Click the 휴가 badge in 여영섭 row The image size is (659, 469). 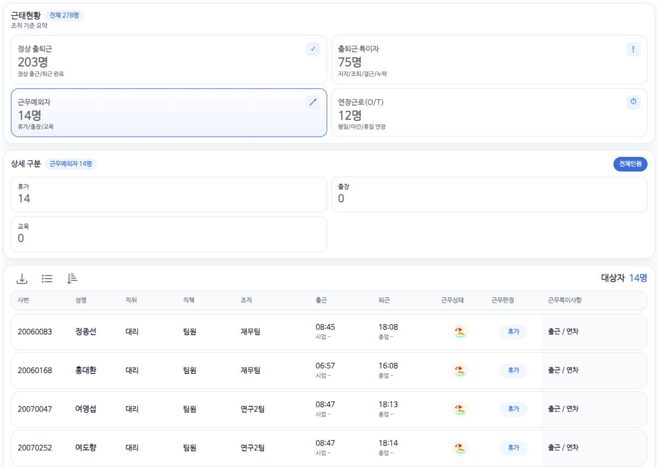513,409
